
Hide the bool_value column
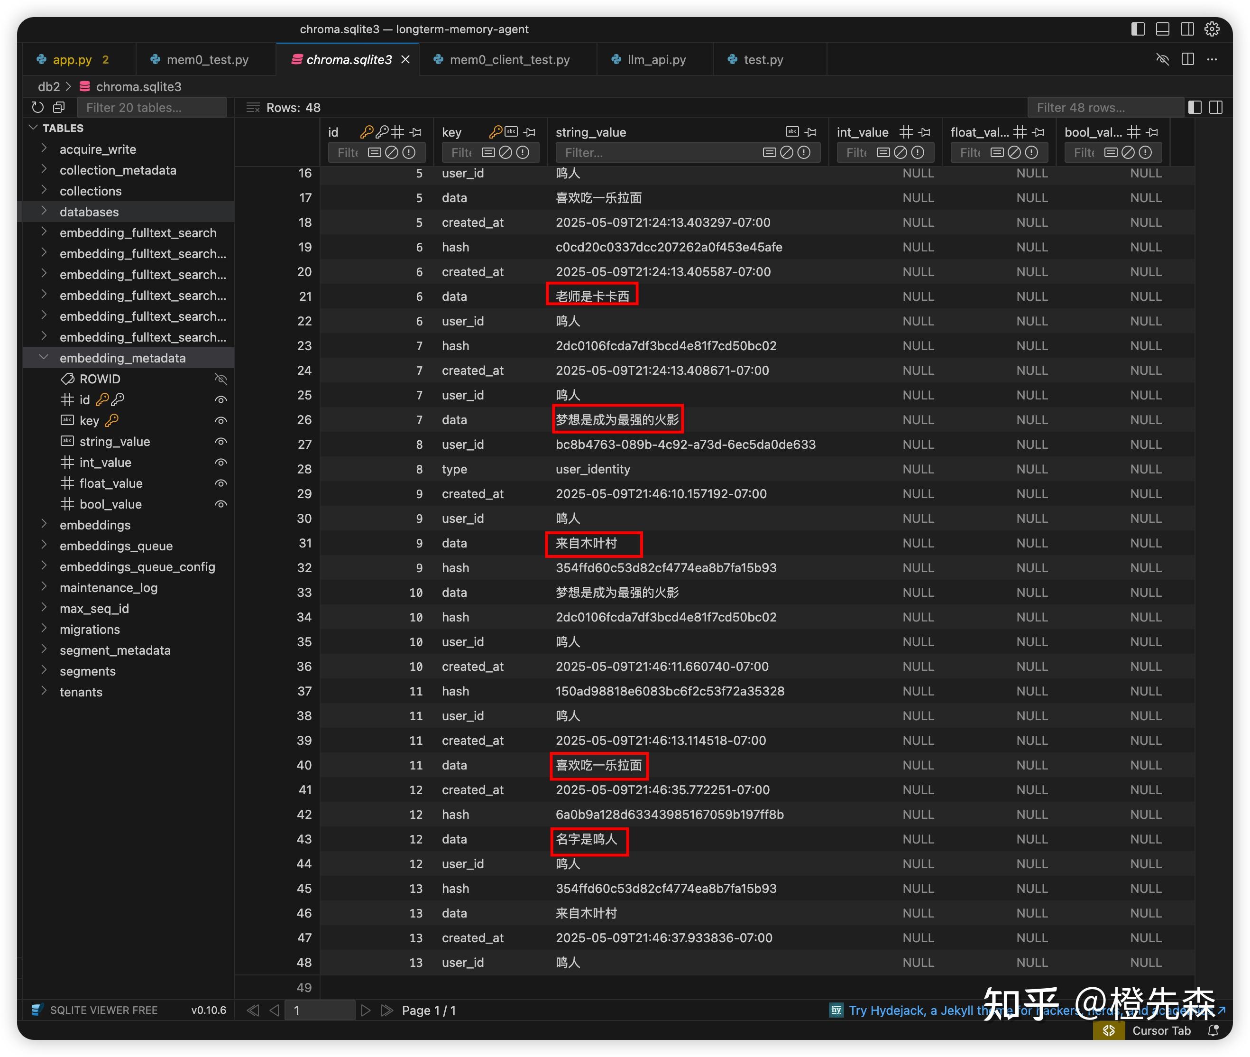221,504
